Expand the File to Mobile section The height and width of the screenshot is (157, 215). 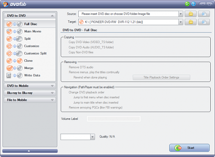30,100
